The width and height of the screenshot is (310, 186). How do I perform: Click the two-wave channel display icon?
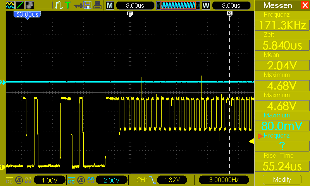[10, 5]
